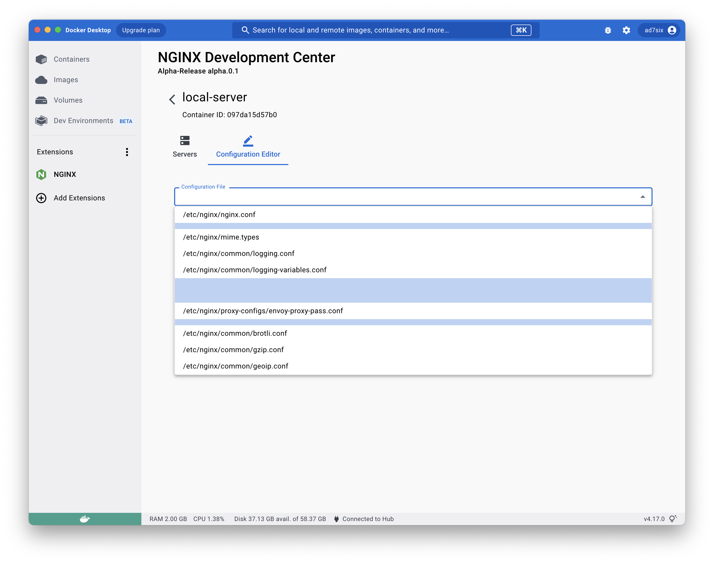The image size is (714, 563).
Task: Click the Servers stack icon
Action: [185, 140]
